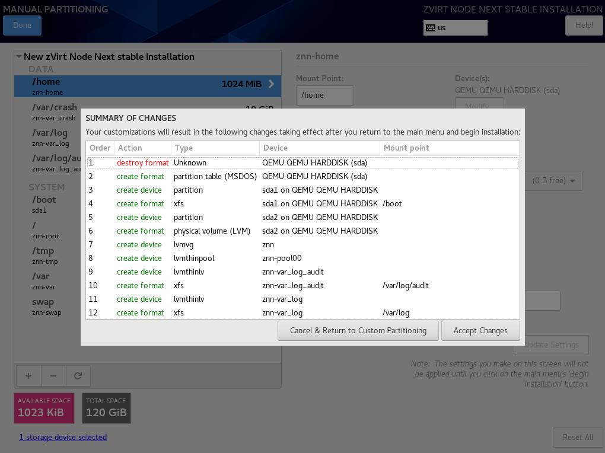Select row 1 destroy format Unknown
The width and height of the screenshot is (605, 453).
tap(303, 163)
